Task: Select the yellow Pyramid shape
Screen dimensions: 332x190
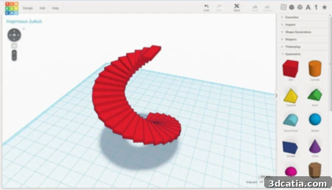Action: 291,96
